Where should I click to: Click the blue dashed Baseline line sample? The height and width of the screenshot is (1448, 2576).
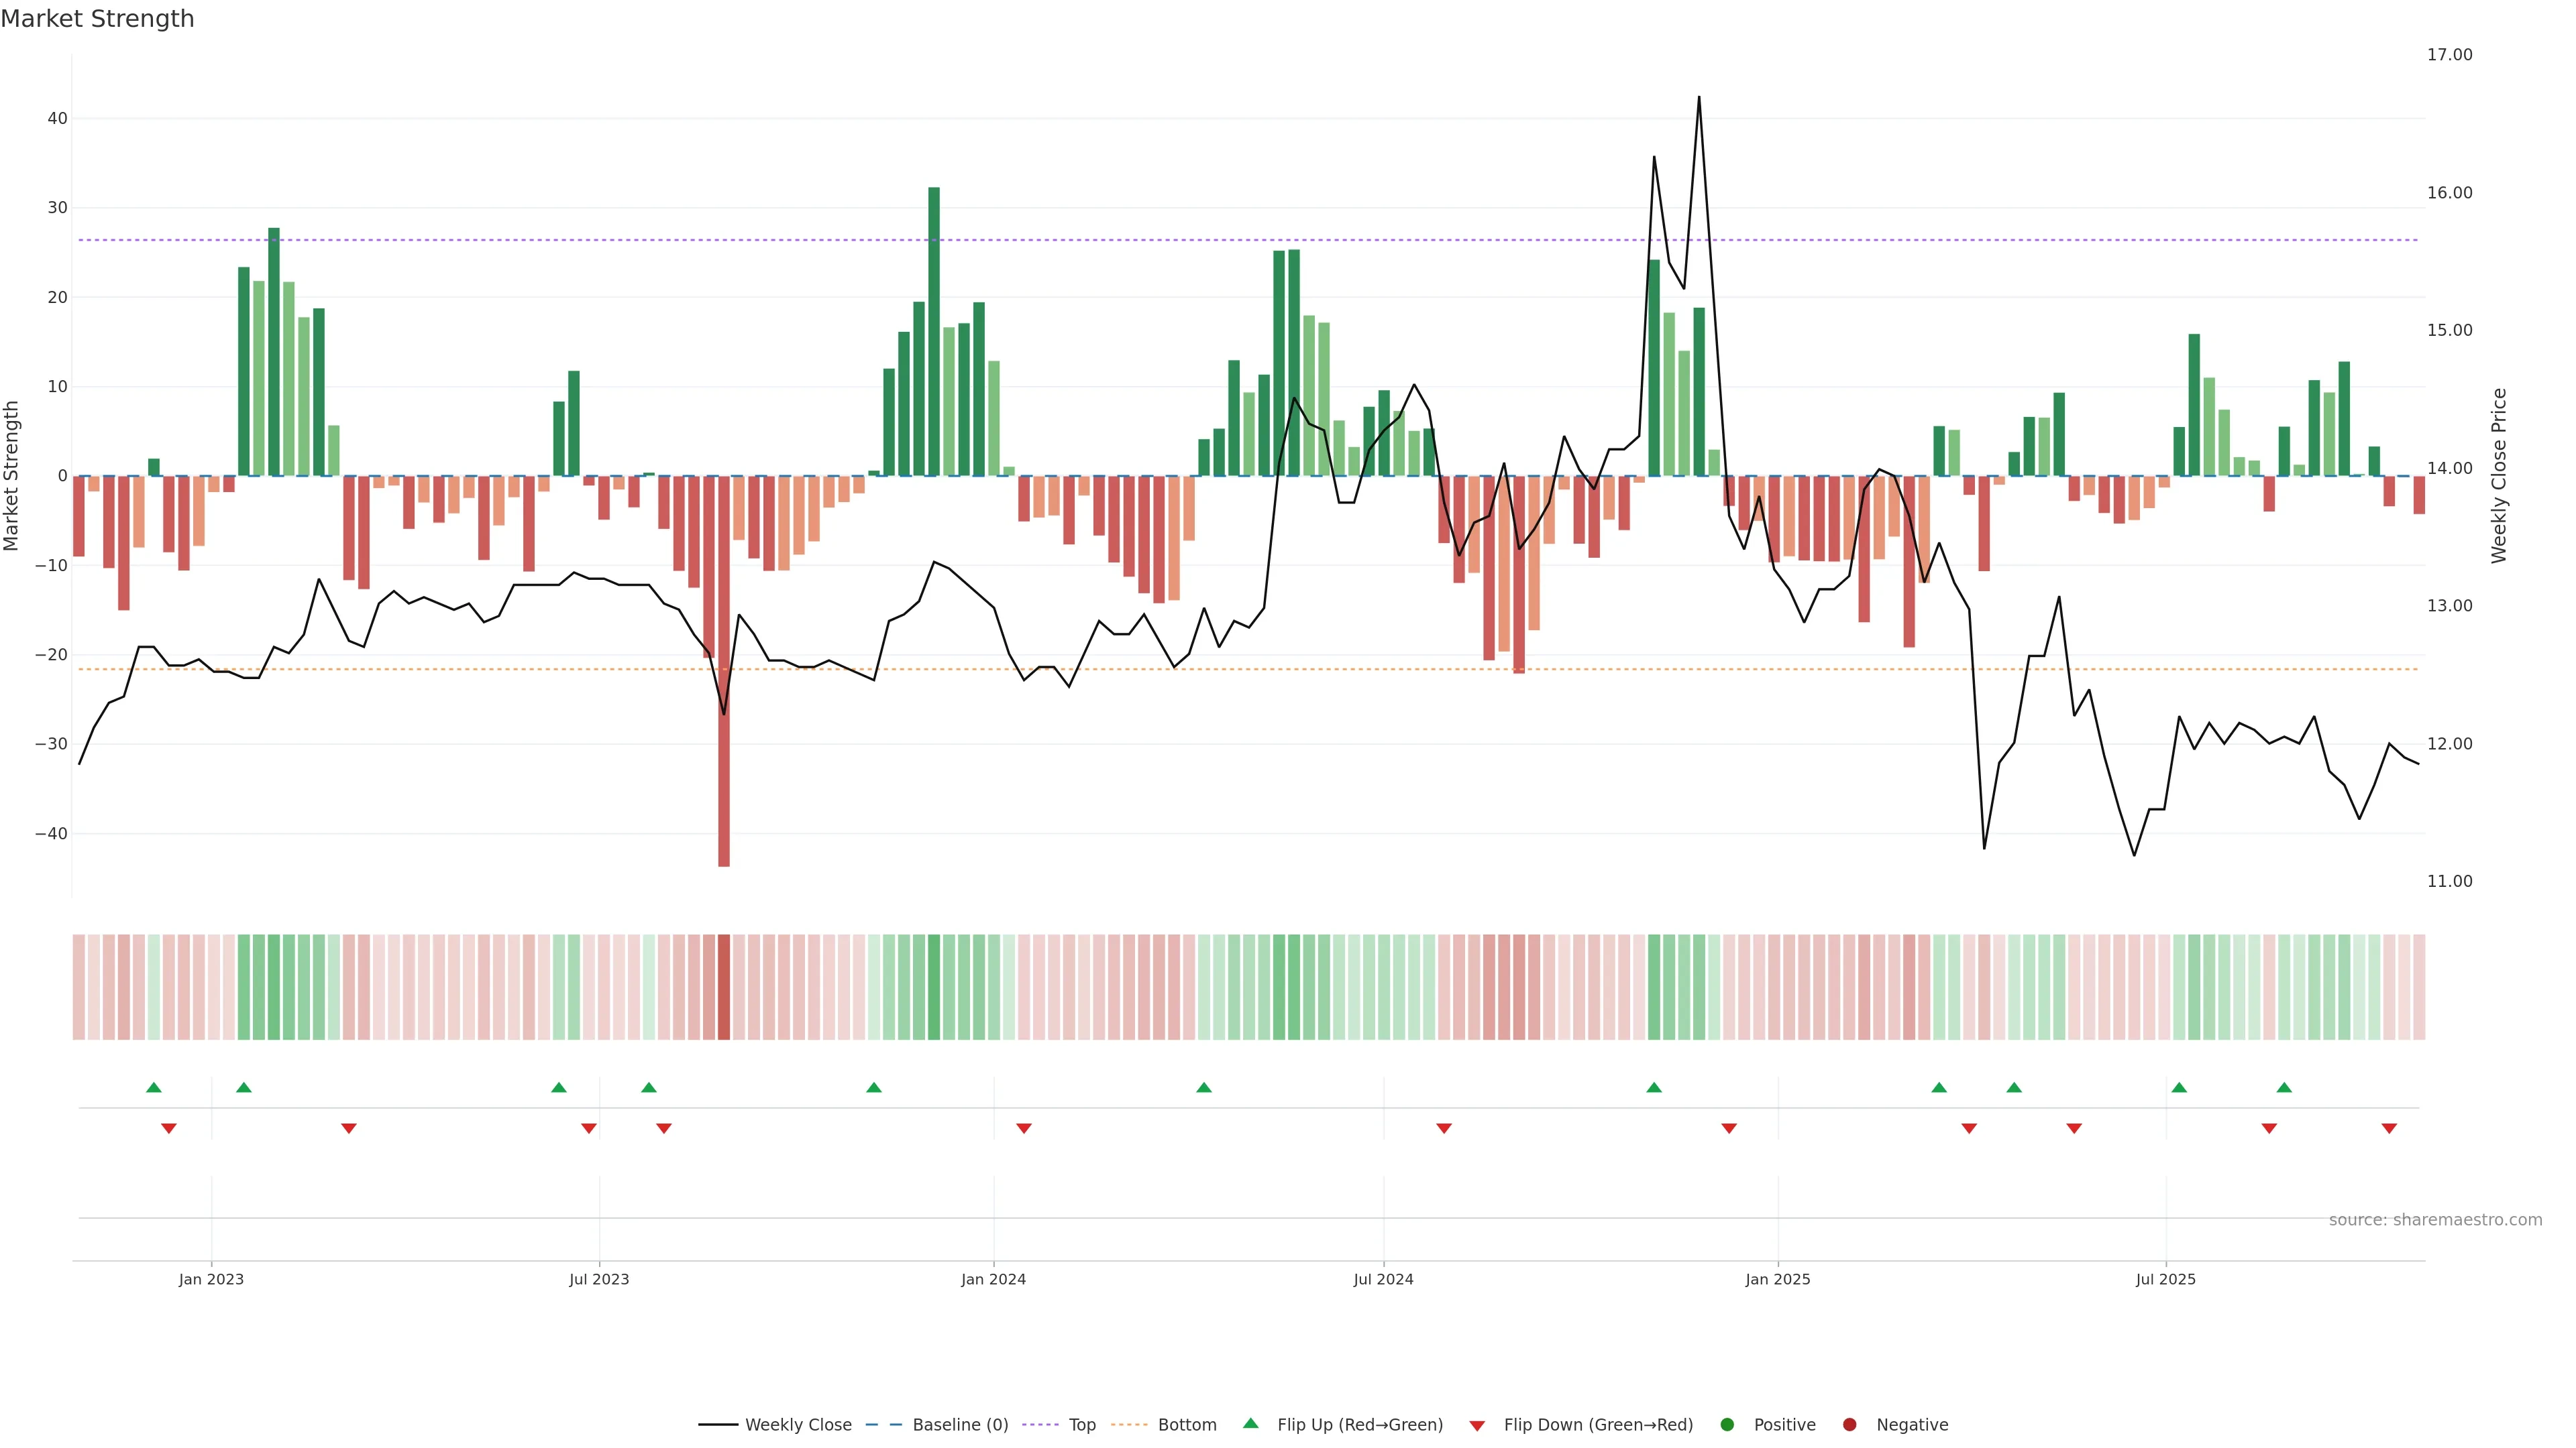click(883, 1425)
